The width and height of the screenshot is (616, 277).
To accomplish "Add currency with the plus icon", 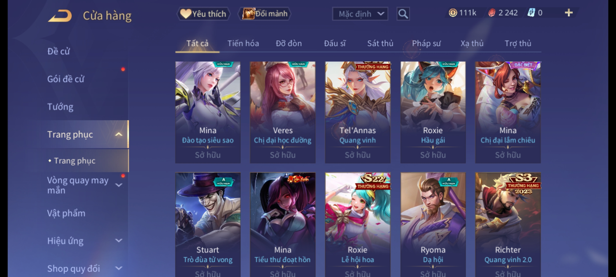I will click(x=569, y=13).
